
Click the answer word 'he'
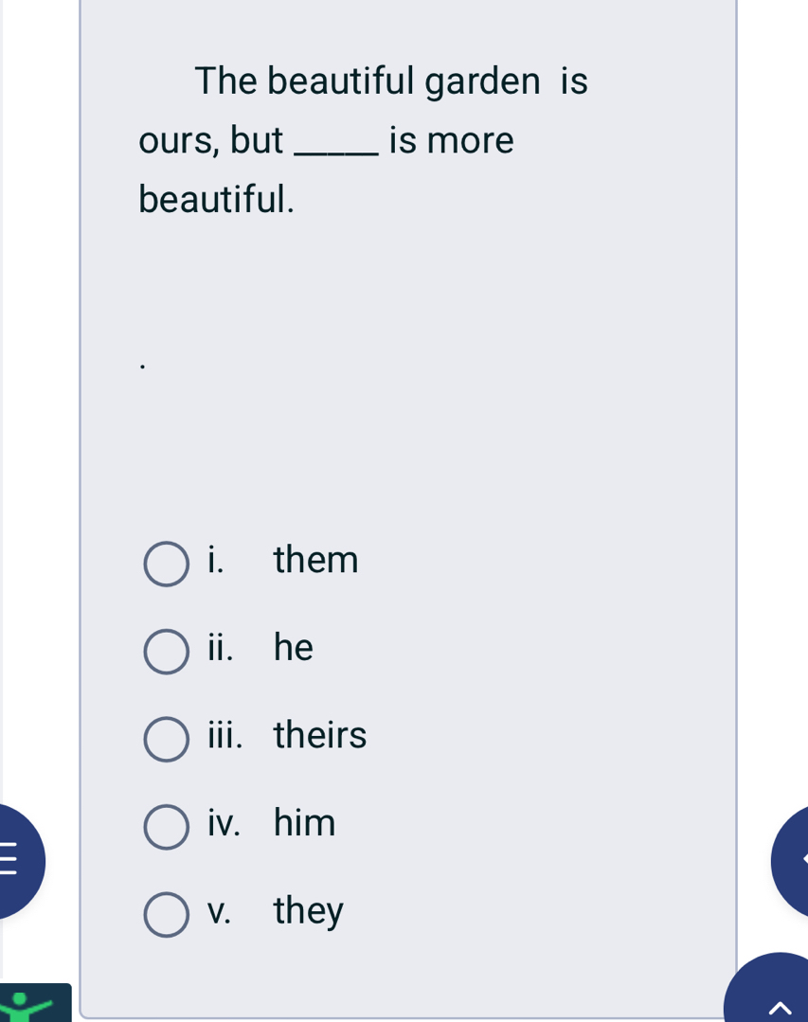coord(293,648)
